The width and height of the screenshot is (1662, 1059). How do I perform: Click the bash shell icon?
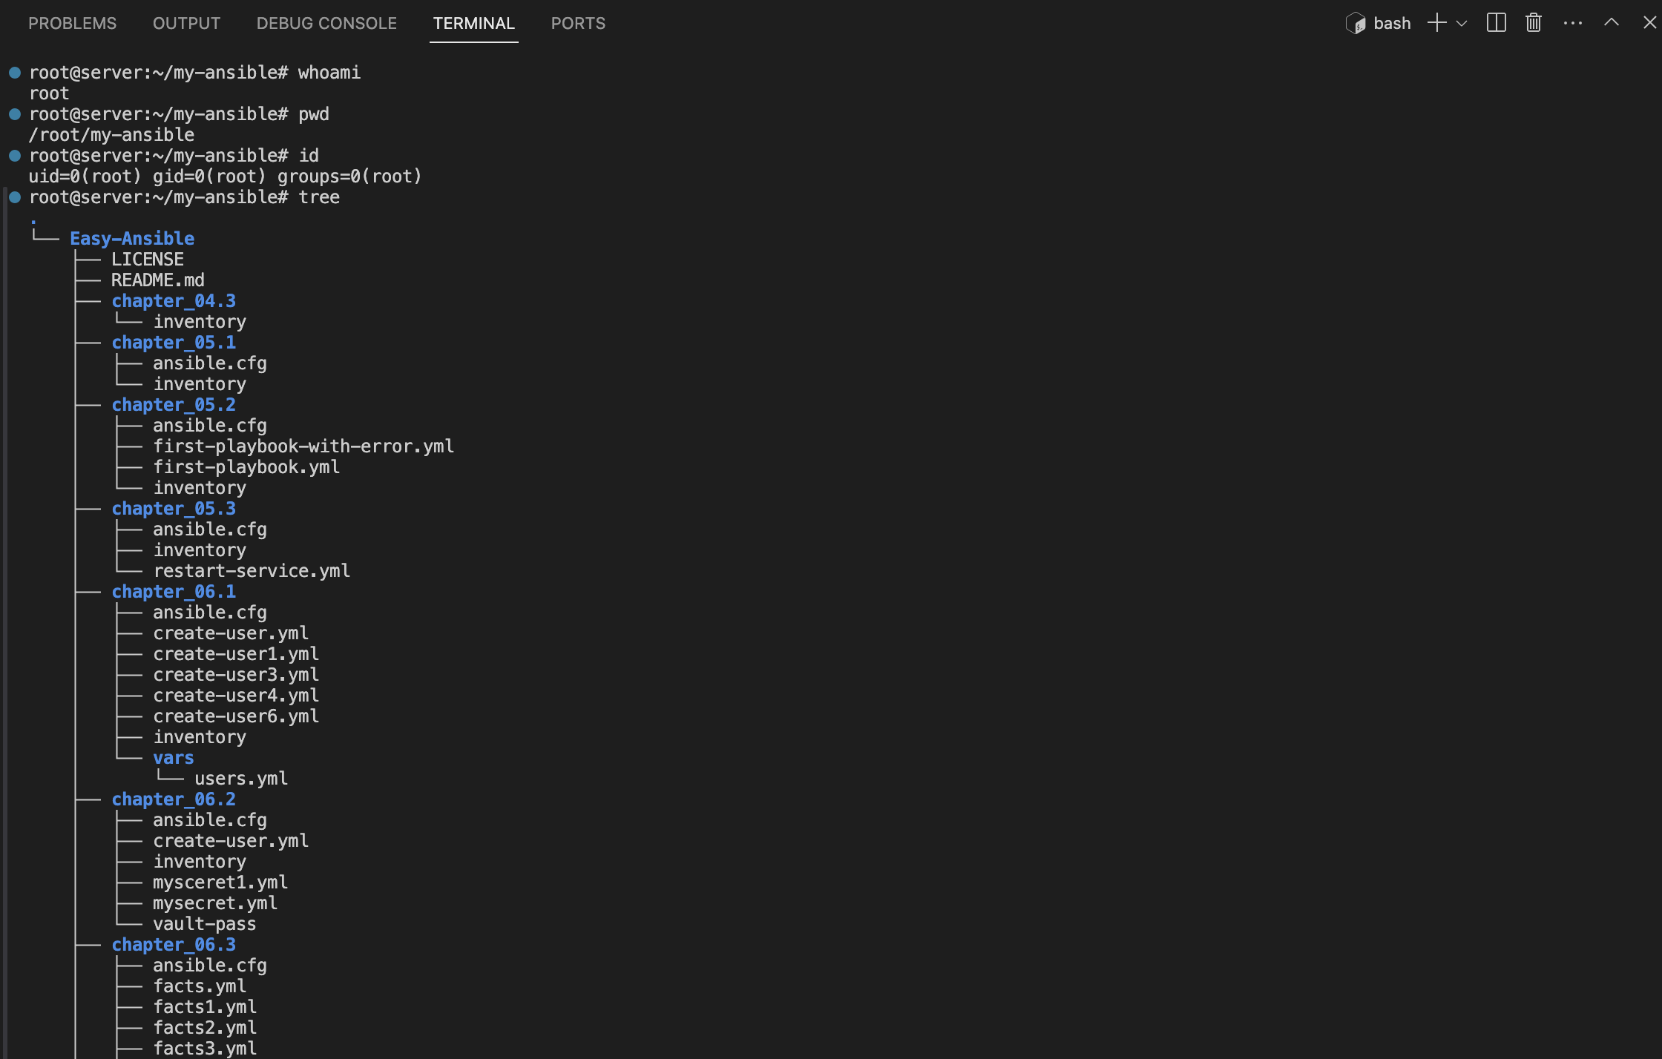tap(1356, 24)
